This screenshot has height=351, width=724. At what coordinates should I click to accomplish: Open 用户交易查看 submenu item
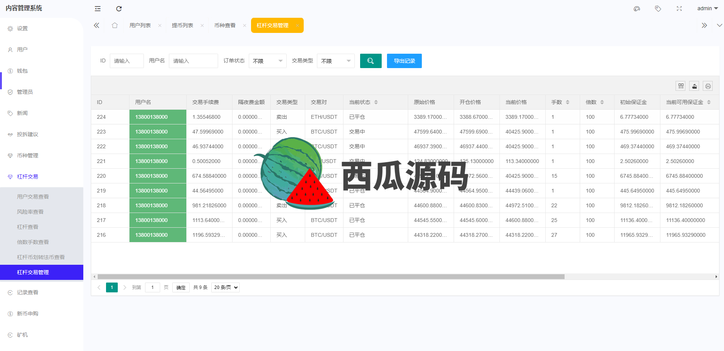[x=42, y=197]
